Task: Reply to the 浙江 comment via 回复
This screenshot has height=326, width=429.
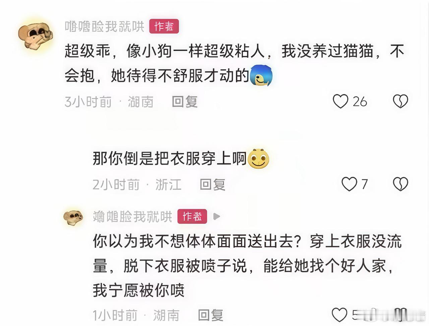Action: click(x=212, y=184)
